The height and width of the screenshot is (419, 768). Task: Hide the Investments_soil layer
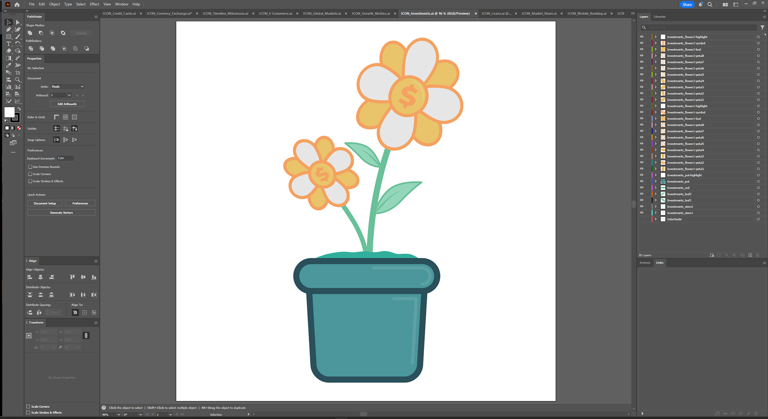tap(642, 188)
